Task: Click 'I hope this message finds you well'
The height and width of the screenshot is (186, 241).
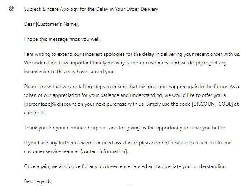Action: 62,39
